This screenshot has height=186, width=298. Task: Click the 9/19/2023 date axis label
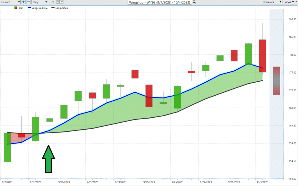coord(120,182)
